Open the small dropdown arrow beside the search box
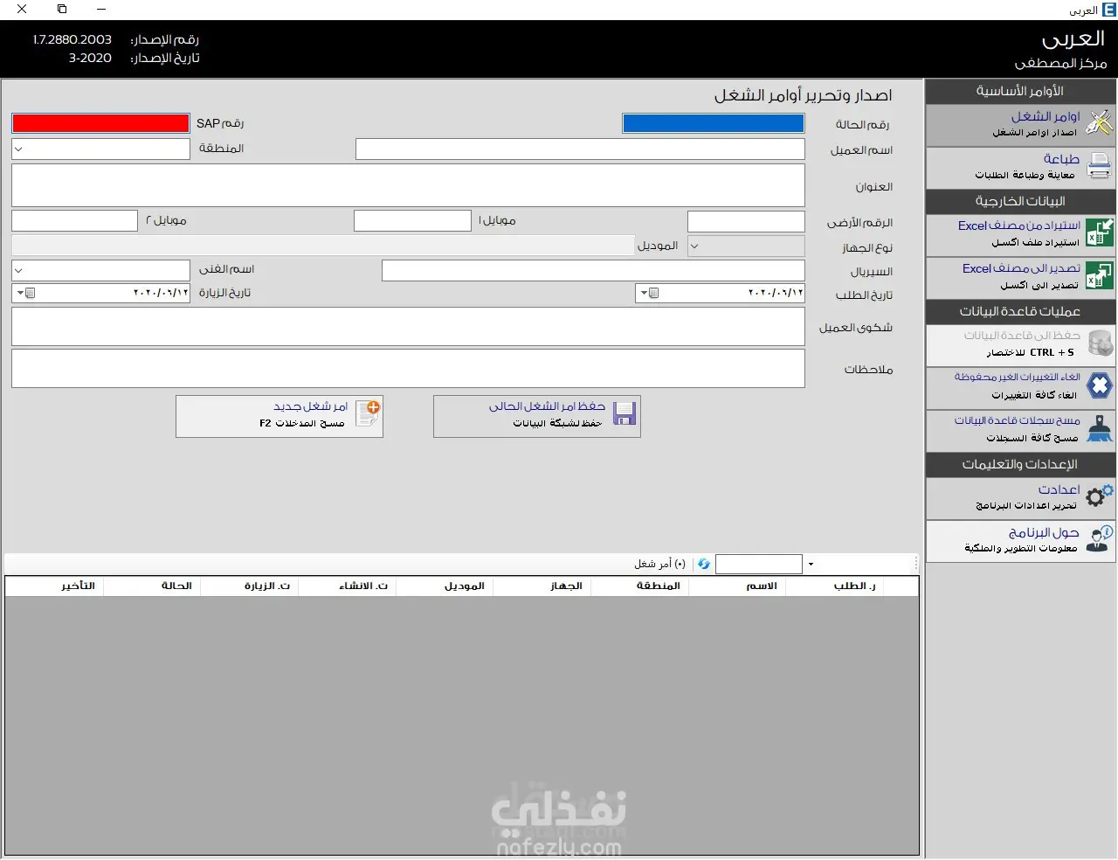 (811, 565)
